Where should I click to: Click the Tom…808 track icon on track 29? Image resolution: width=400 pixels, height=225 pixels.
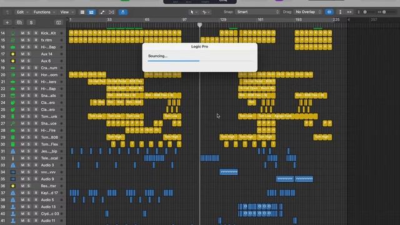(12, 137)
